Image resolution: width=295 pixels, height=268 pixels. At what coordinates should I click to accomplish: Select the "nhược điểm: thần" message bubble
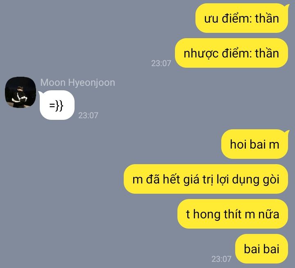tap(231, 53)
